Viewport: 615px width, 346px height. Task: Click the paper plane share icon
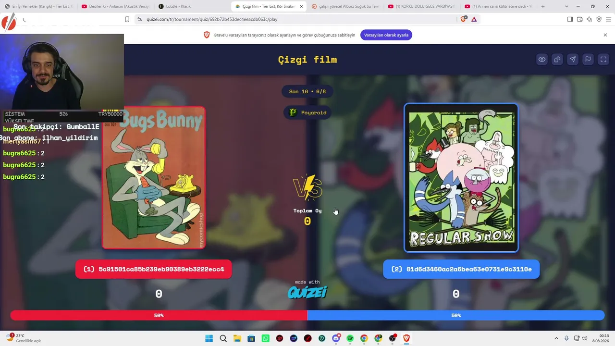click(573, 60)
